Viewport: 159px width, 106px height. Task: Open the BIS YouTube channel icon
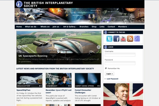pos(123,39)
